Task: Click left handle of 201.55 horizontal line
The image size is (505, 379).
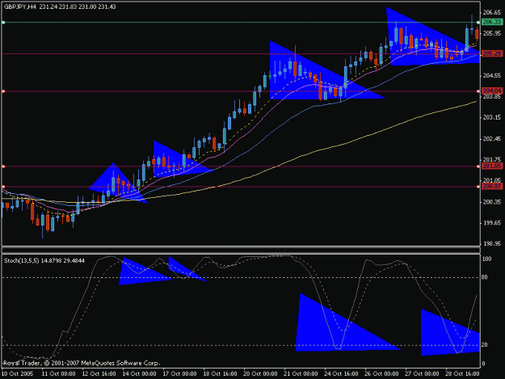Action: click(x=3, y=166)
